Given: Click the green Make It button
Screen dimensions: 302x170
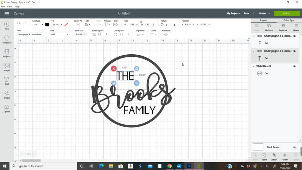Looking at the screenshot, I should point(287,13).
